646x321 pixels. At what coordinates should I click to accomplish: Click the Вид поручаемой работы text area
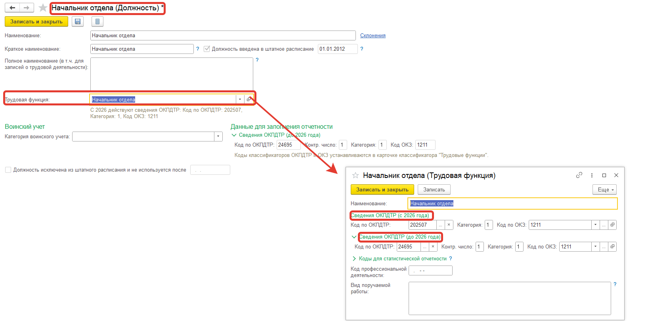click(x=509, y=298)
